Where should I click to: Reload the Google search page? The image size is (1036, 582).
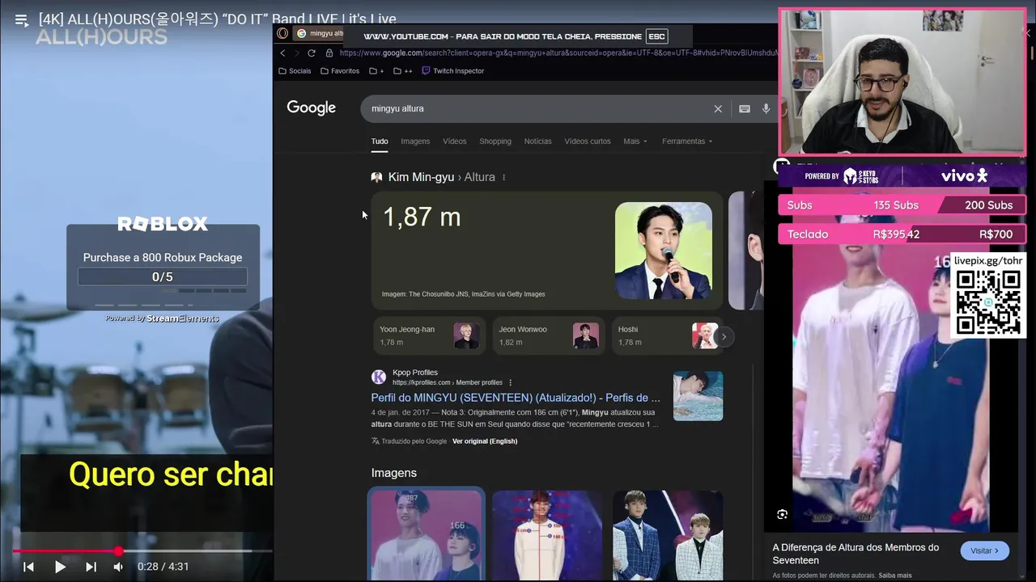[x=311, y=53]
